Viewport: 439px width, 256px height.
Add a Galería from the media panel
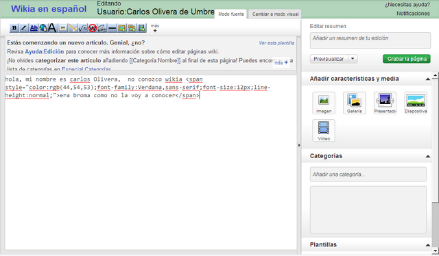tap(354, 103)
